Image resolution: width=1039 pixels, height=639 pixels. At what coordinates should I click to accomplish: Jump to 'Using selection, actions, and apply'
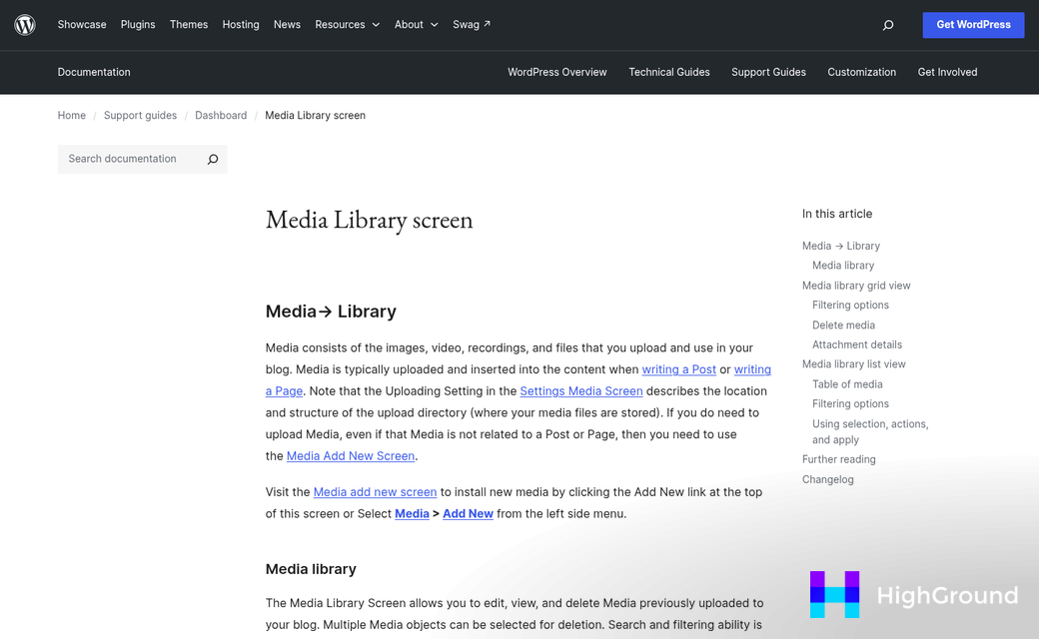(870, 431)
